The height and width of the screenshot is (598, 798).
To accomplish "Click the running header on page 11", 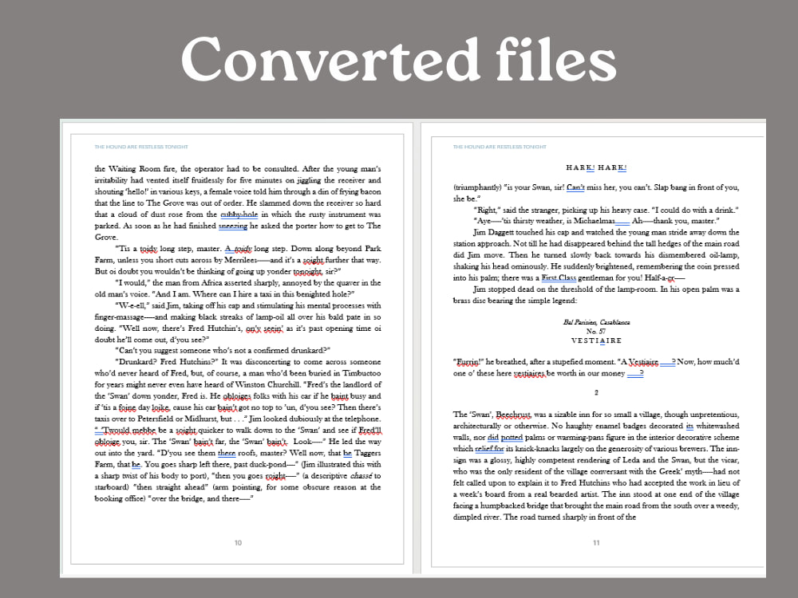I will coord(500,147).
